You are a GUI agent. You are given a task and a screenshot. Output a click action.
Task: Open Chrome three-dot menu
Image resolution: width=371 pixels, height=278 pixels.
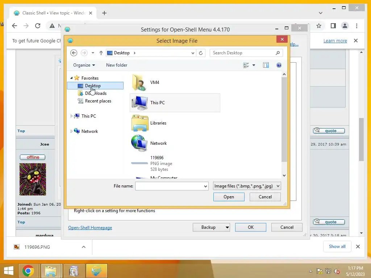357,26
